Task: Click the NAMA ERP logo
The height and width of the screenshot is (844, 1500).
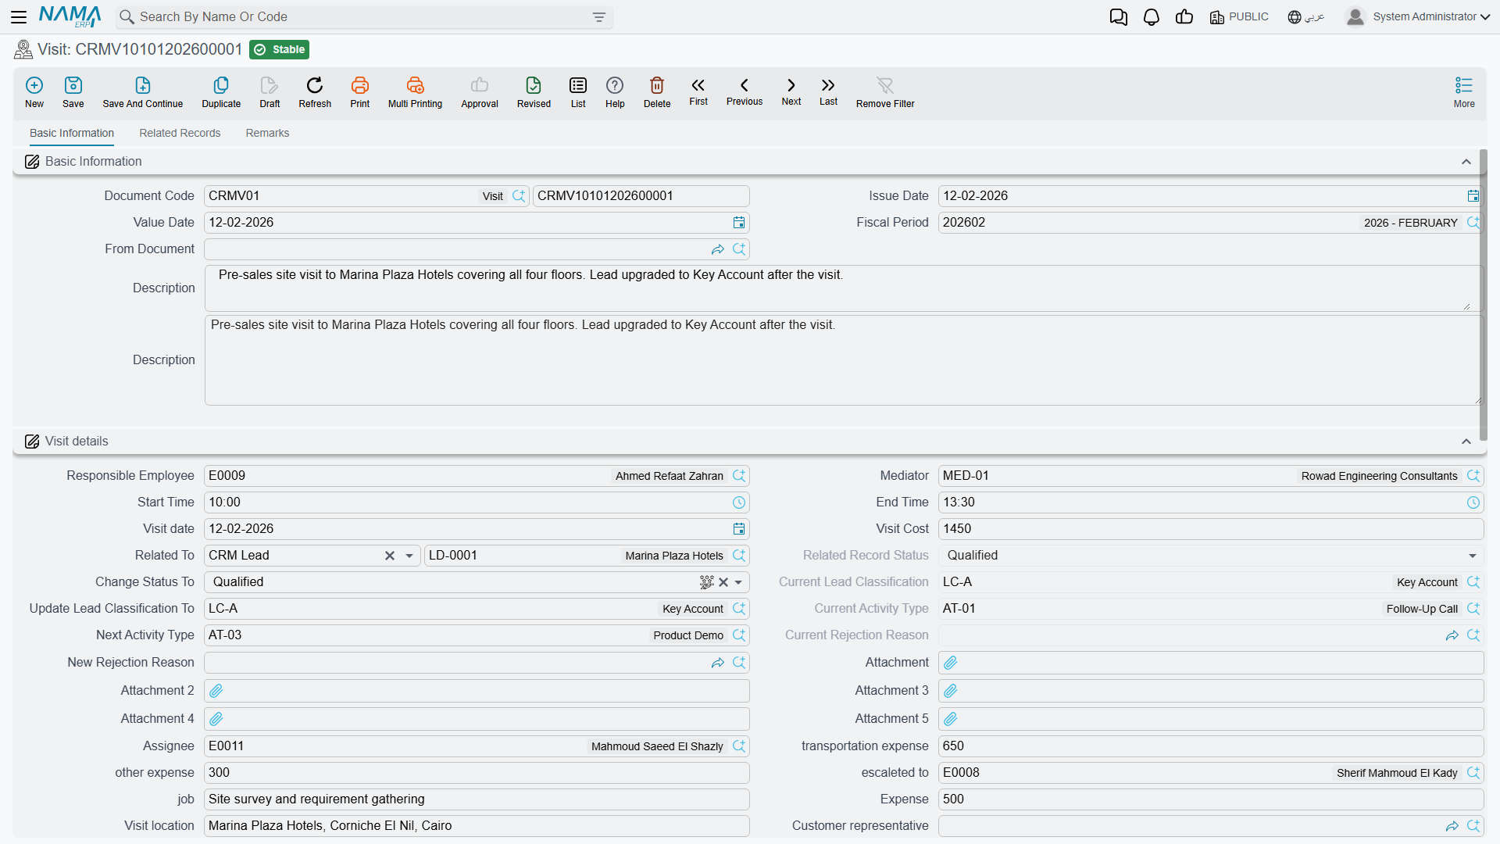Action: pos(70,16)
